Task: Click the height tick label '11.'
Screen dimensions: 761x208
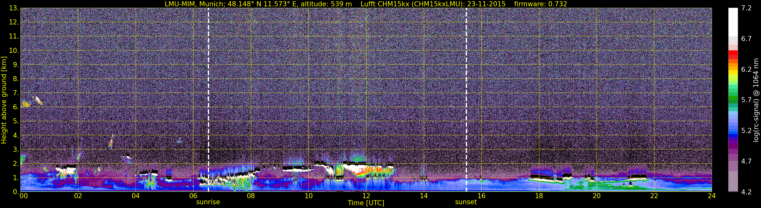Action: click(14, 36)
